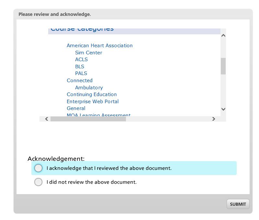Select the BLS course link
The height and width of the screenshot is (220, 259).
click(x=80, y=67)
